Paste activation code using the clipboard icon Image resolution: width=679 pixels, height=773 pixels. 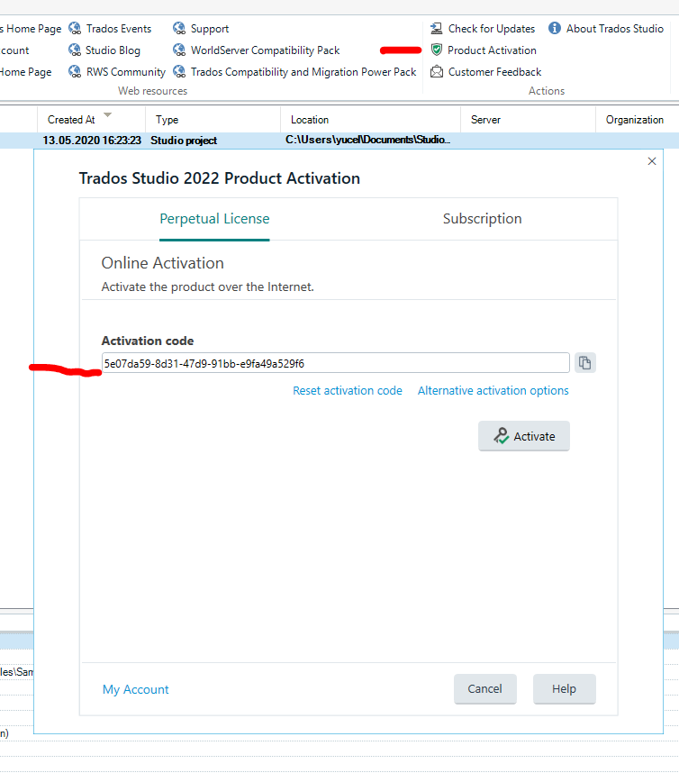click(x=584, y=363)
